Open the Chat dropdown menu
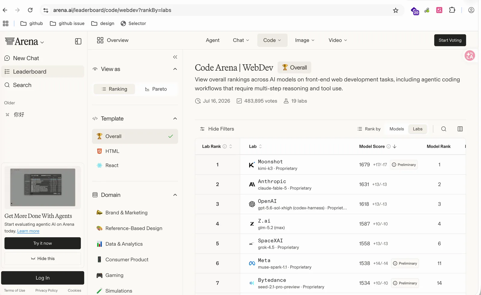 241,40
